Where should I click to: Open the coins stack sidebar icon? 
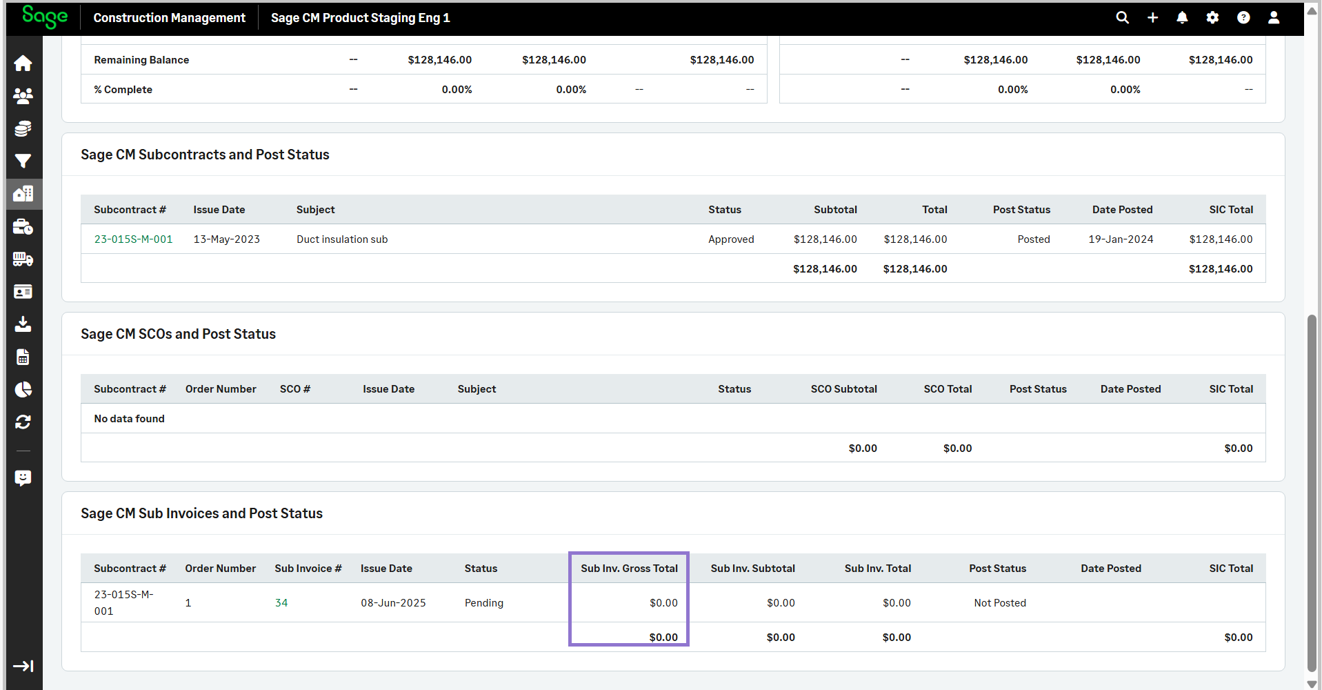click(x=23, y=128)
